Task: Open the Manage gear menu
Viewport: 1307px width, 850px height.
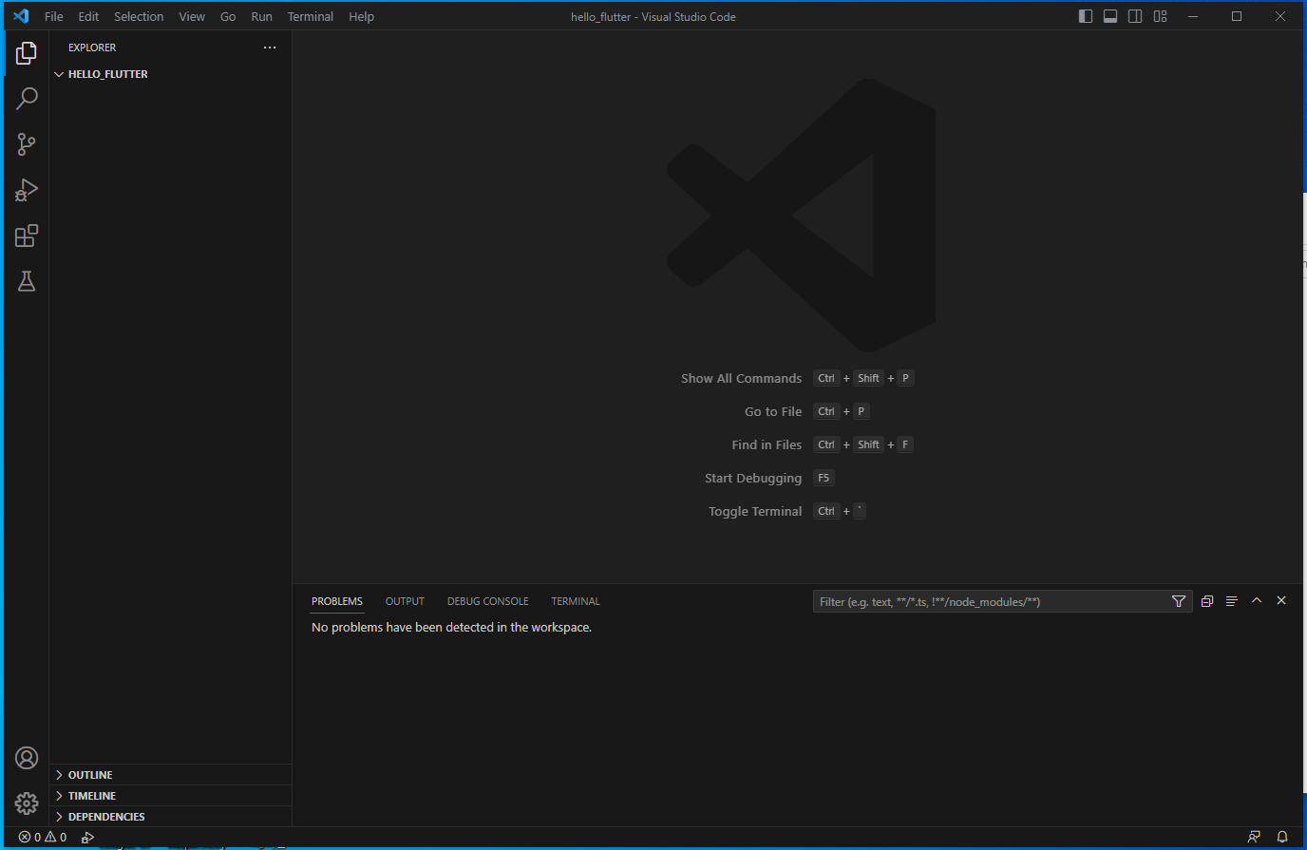Action: coord(27,803)
